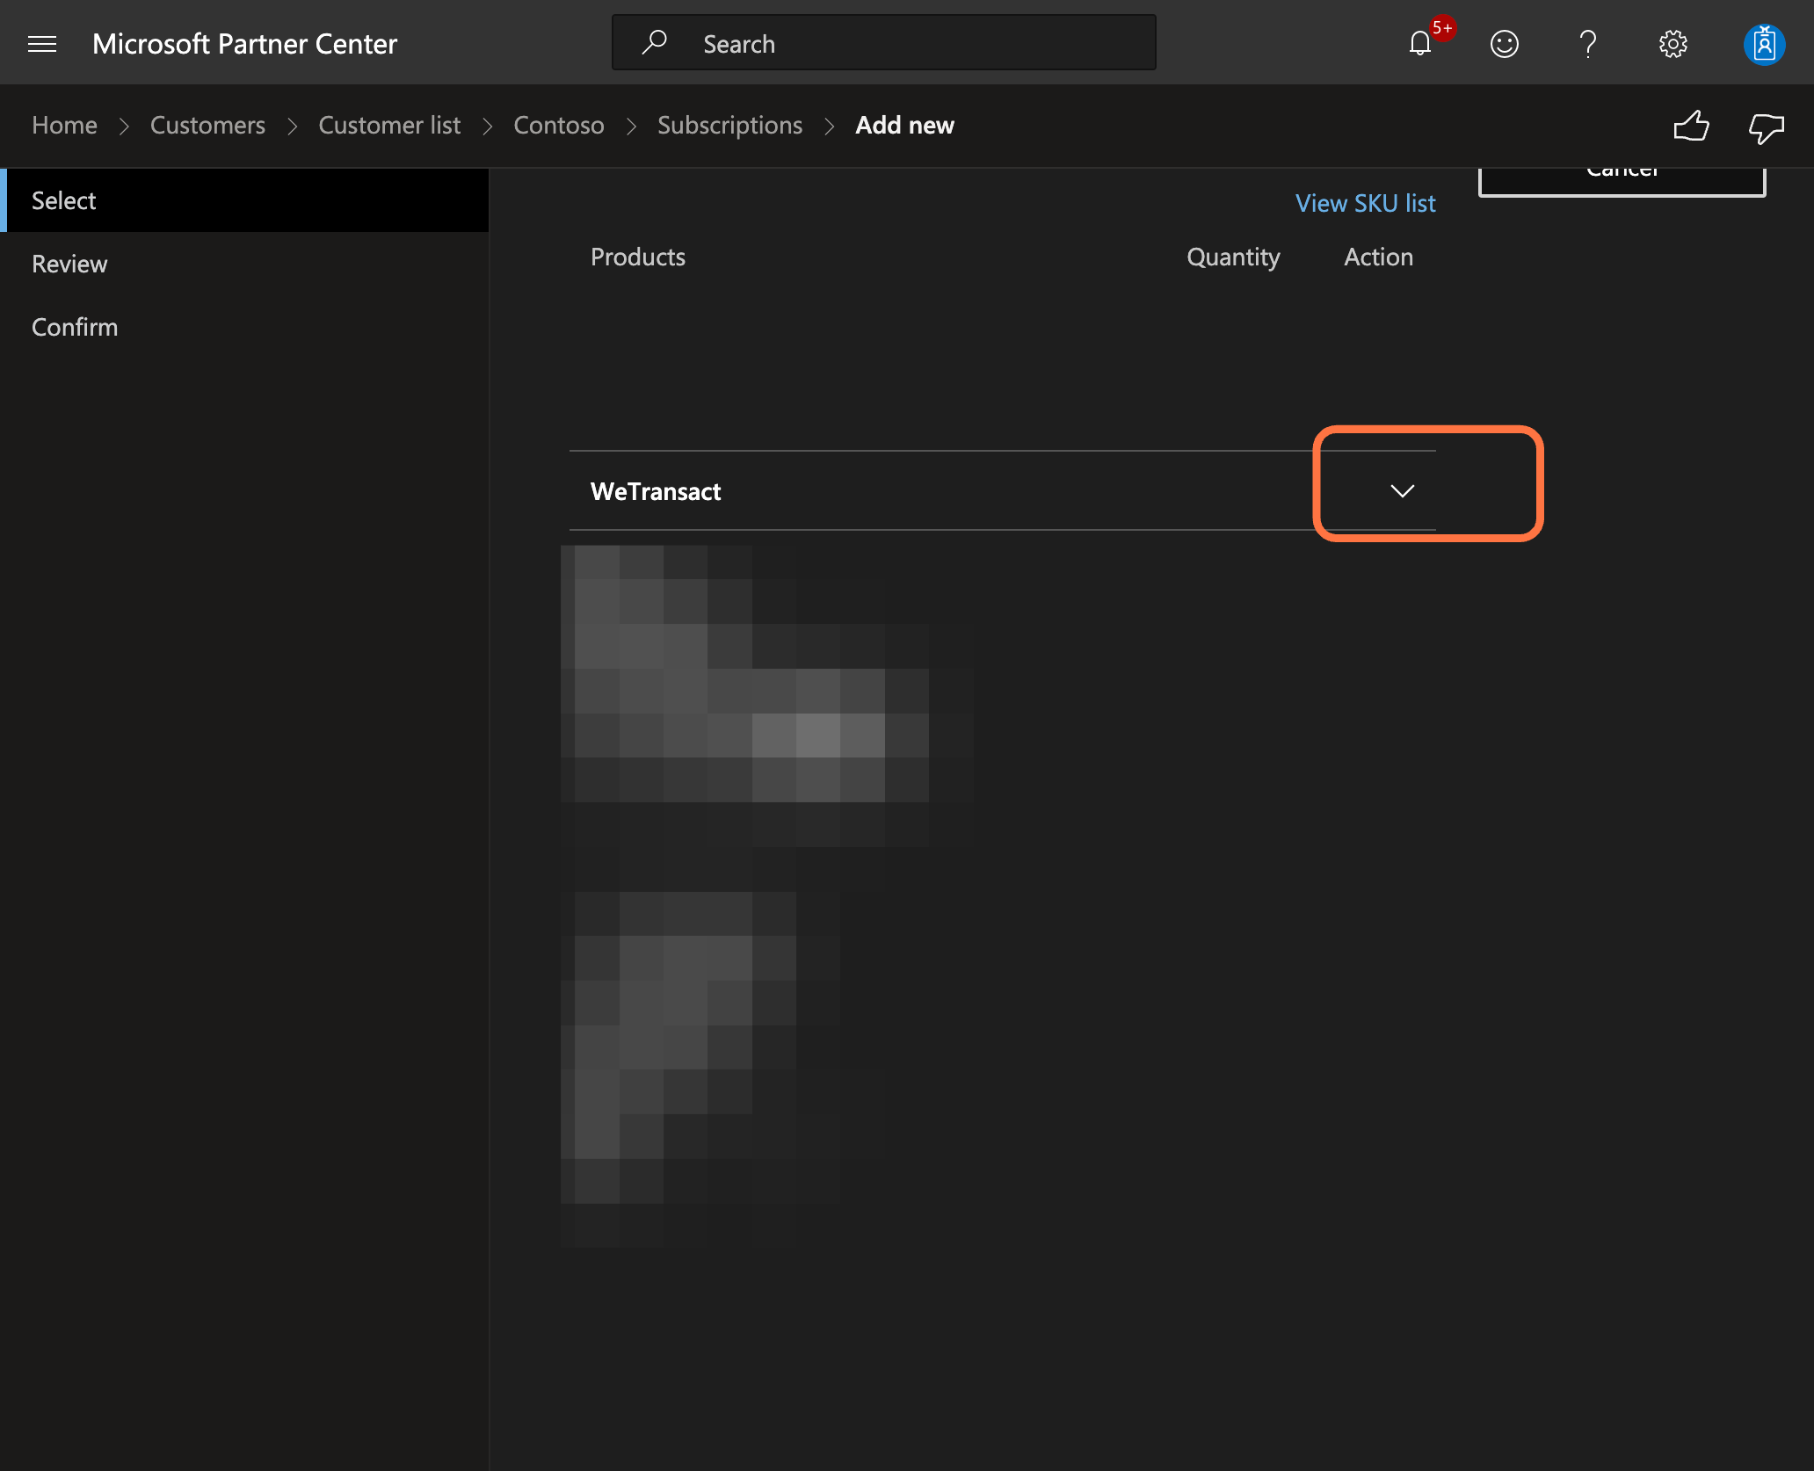Click the smiley feedback icon

pos(1505,43)
